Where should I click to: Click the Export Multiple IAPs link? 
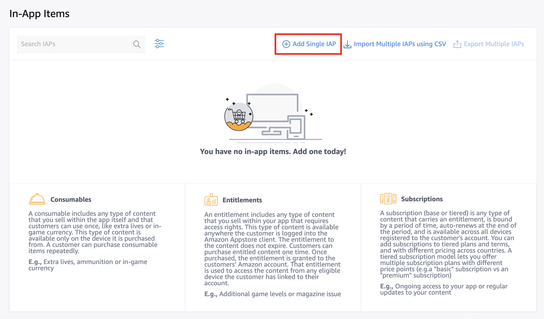coord(494,44)
